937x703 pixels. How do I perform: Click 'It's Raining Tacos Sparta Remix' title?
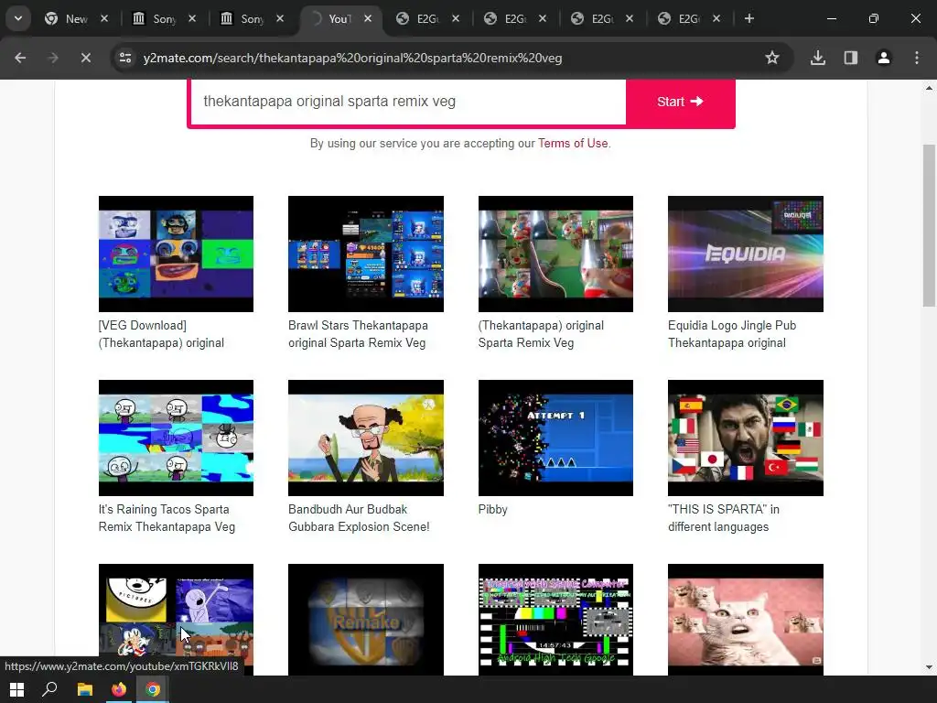167,518
